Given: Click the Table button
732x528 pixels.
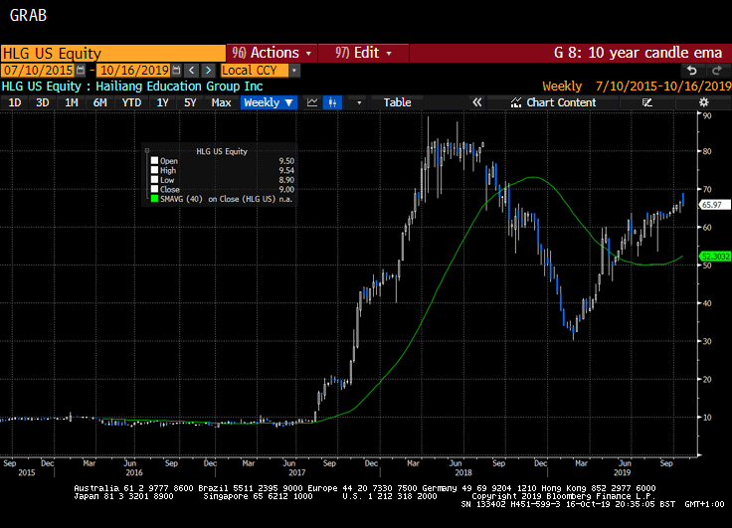Looking at the screenshot, I should point(397,102).
